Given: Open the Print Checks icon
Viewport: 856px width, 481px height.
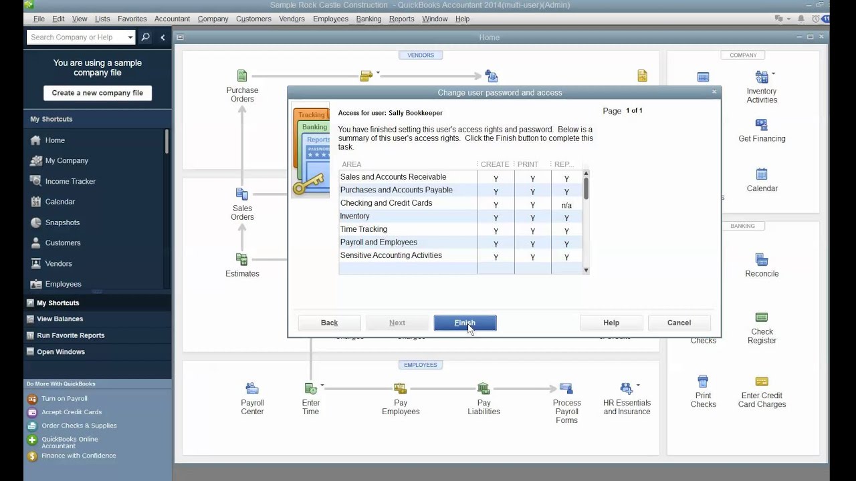Looking at the screenshot, I should [703, 382].
